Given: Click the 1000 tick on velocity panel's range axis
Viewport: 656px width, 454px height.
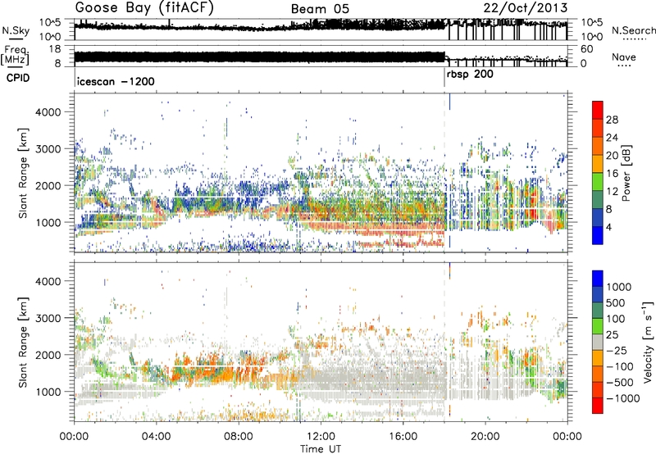Looking at the screenshot, I should point(48,392).
